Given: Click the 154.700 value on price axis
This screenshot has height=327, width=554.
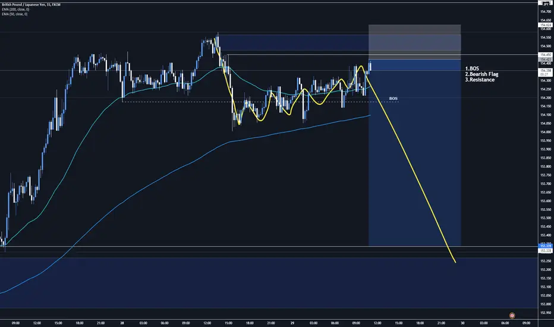Looking at the screenshot, I should coord(546,12).
